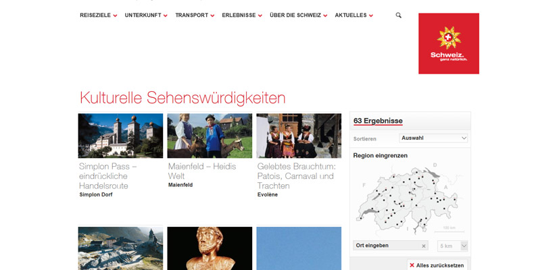
Task: Click the search magnifier icon
Action: 399,16
